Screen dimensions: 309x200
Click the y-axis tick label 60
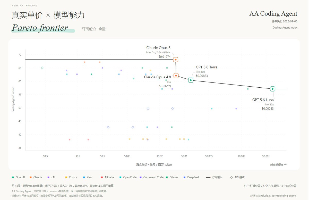[x=20, y=81]
